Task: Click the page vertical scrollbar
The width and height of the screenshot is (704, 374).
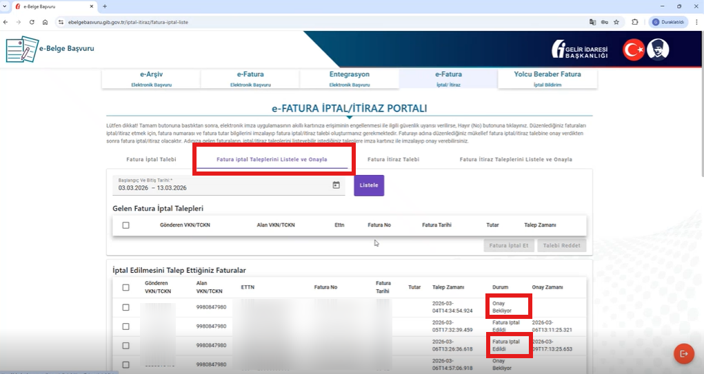Action: click(702, 103)
